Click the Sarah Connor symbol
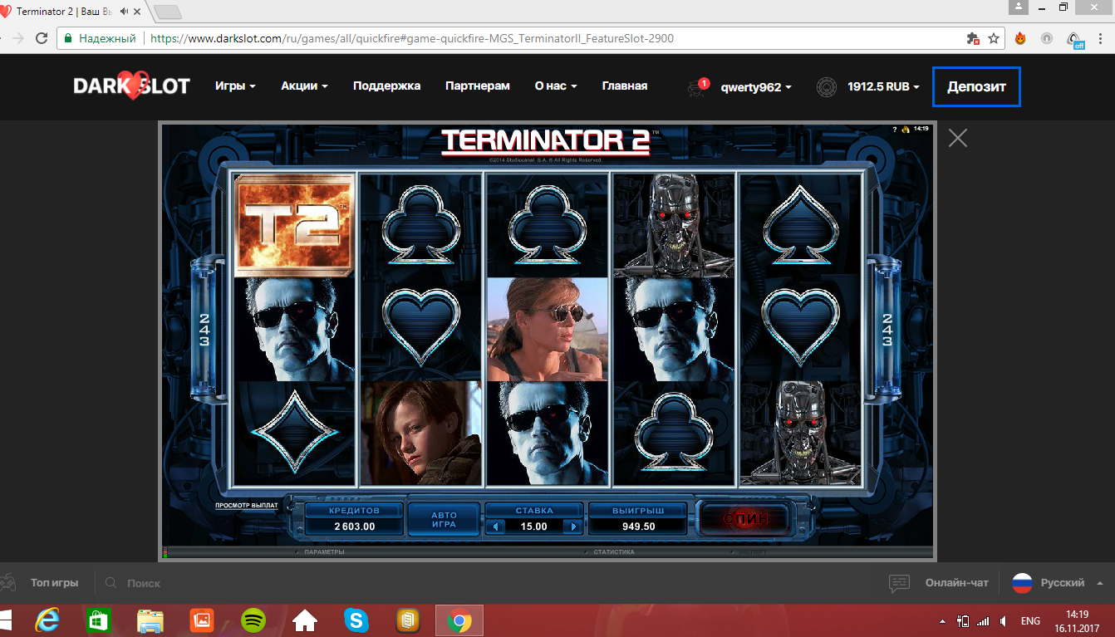The height and width of the screenshot is (637, 1115). 547,329
